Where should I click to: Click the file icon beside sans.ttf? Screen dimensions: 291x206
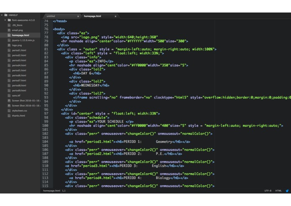(9, 95)
